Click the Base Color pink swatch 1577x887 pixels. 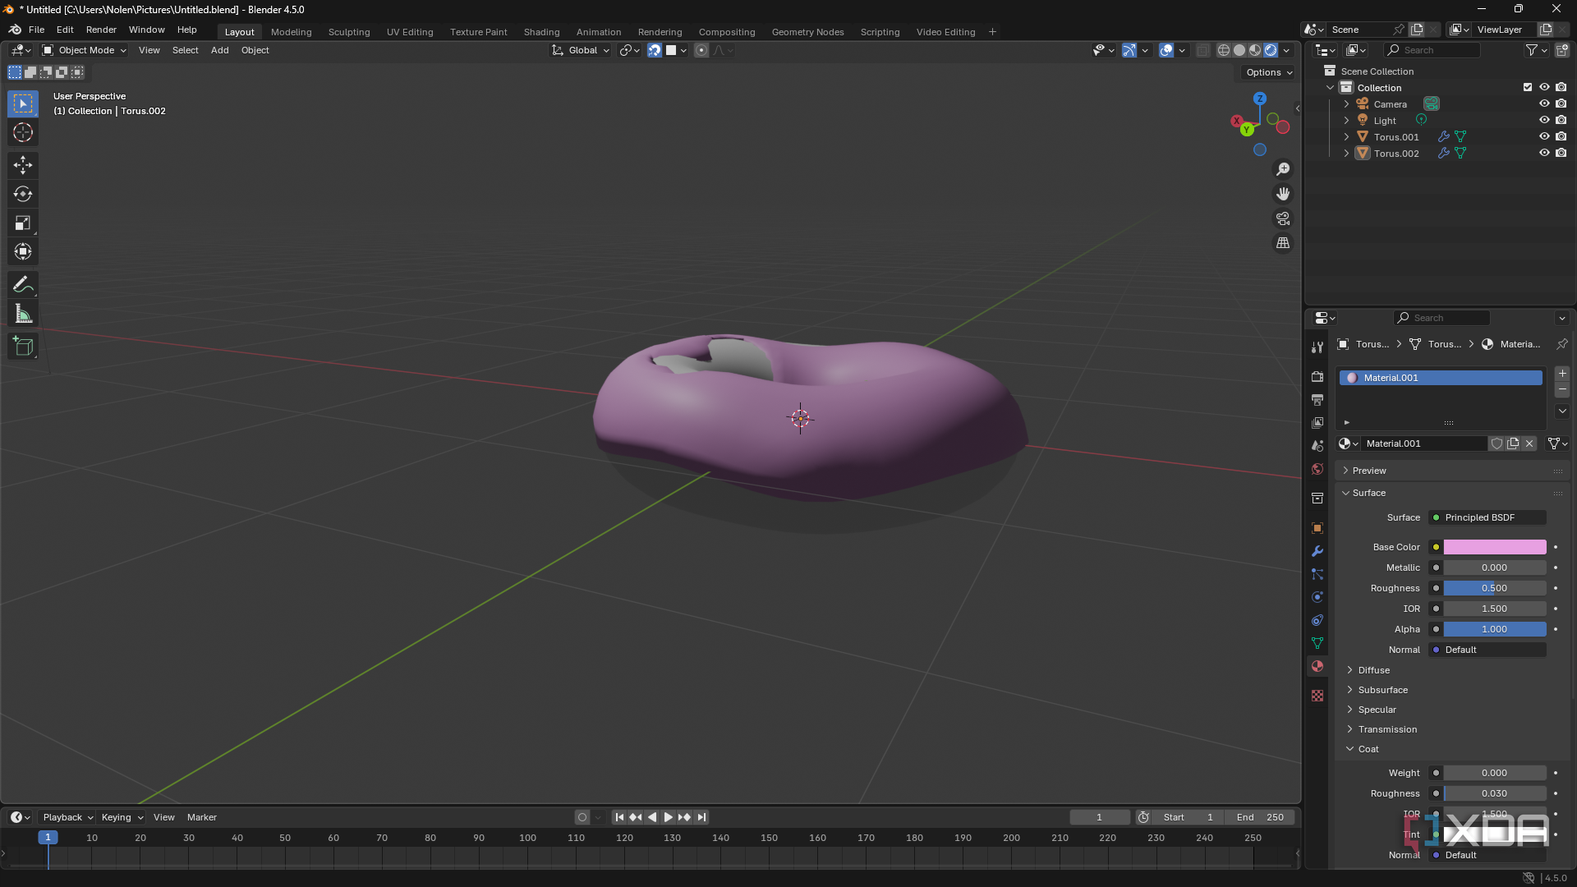pyautogui.click(x=1495, y=547)
